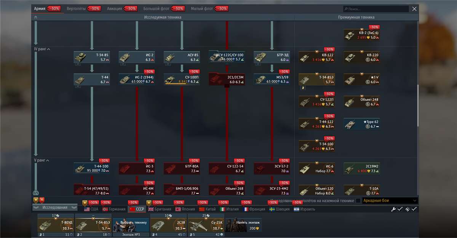Select the premium ★T-V tank card
This screenshot has height=238, width=457.
coord(361,79)
